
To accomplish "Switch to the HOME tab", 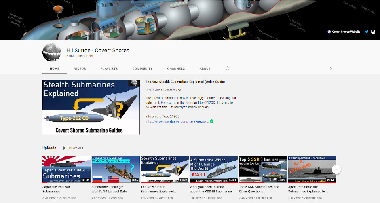I will pyautogui.click(x=55, y=69).
